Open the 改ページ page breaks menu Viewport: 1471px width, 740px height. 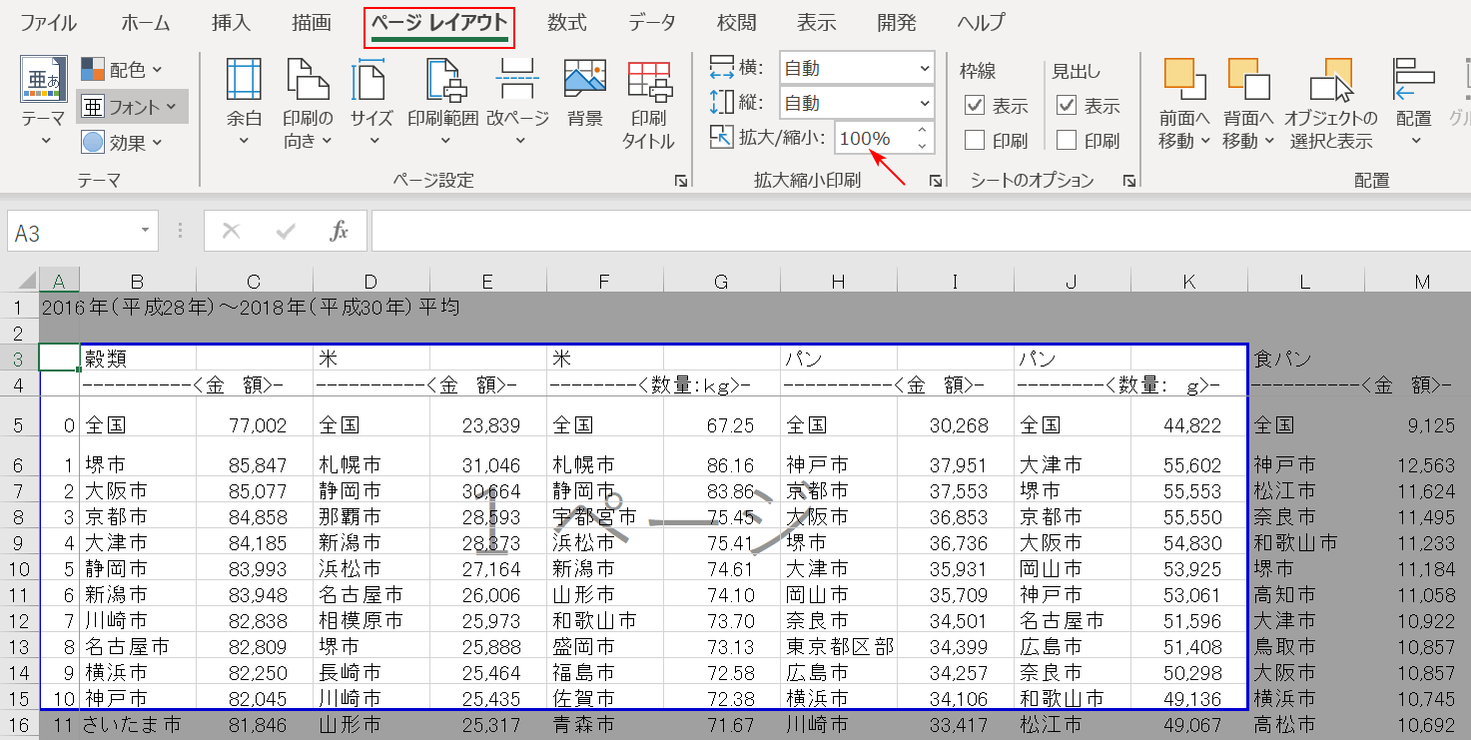point(517,104)
